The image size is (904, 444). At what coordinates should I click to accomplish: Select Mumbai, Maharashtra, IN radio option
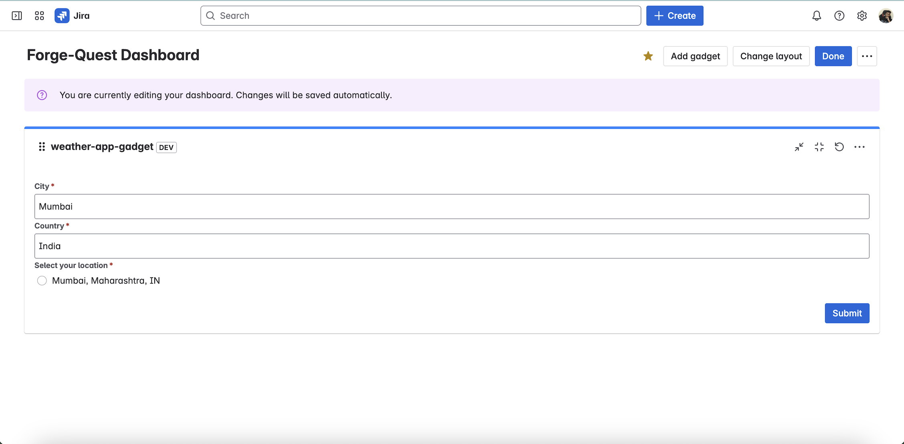(42, 281)
